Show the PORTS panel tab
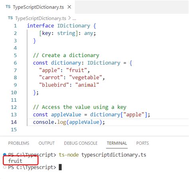189x179 pixels. pyautogui.click(x=142, y=143)
